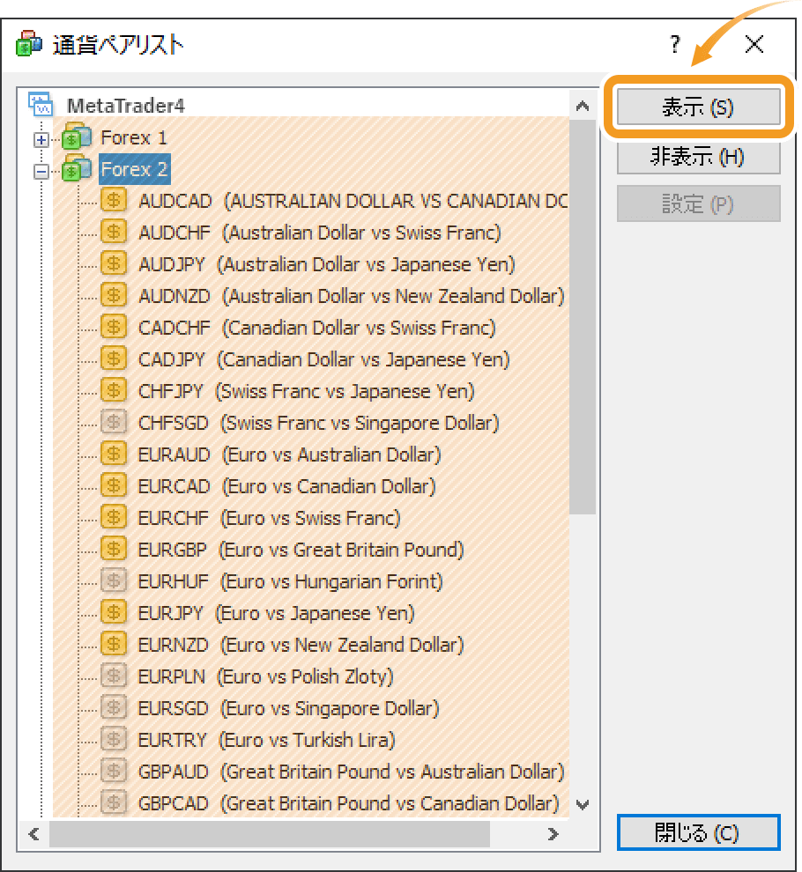The image size is (802, 872).
Task: Click the gold dollar icon for AUDNZD
Action: (114, 295)
